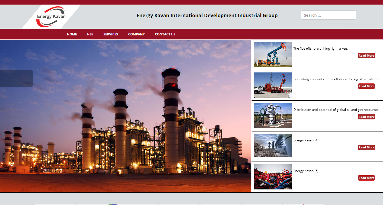The width and height of the screenshot is (383, 205).
Task: Read More on evaluating offshore drilling accidents
Action: tap(366, 86)
